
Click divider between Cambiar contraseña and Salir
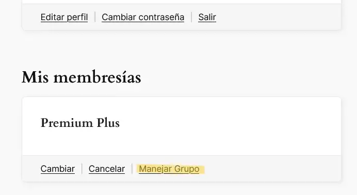[191, 17]
